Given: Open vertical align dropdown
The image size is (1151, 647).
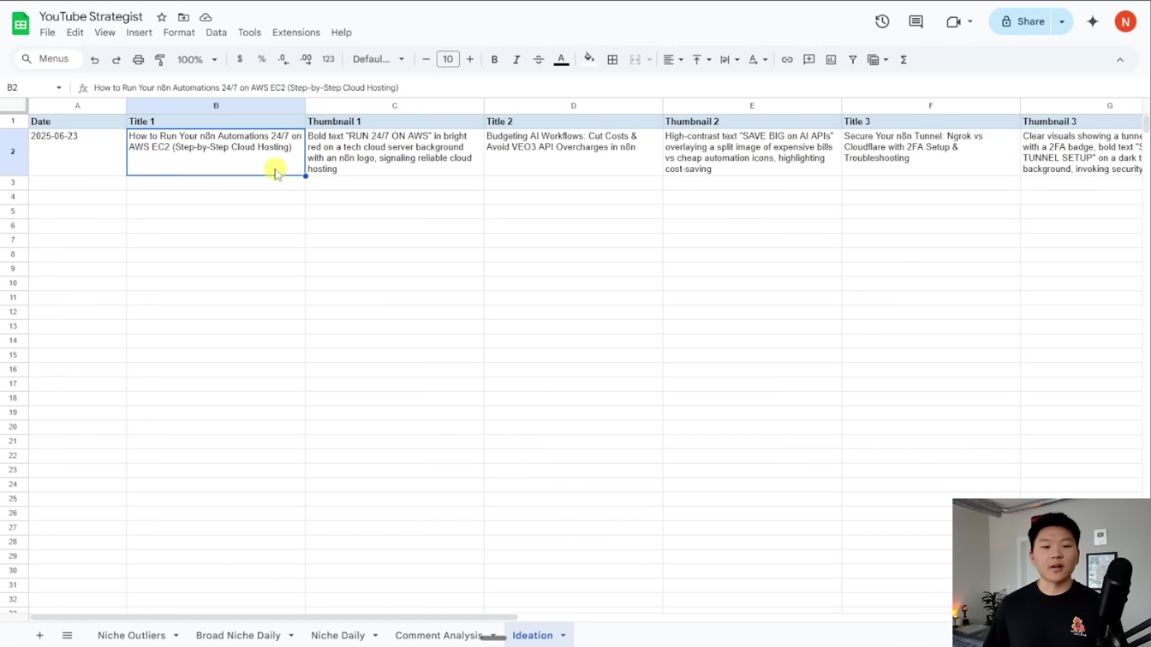Looking at the screenshot, I should point(701,60).
